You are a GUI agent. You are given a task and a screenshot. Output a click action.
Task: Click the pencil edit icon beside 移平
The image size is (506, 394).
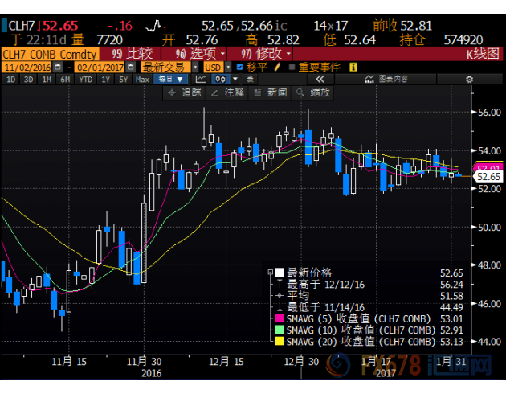(x=278, y=68)
